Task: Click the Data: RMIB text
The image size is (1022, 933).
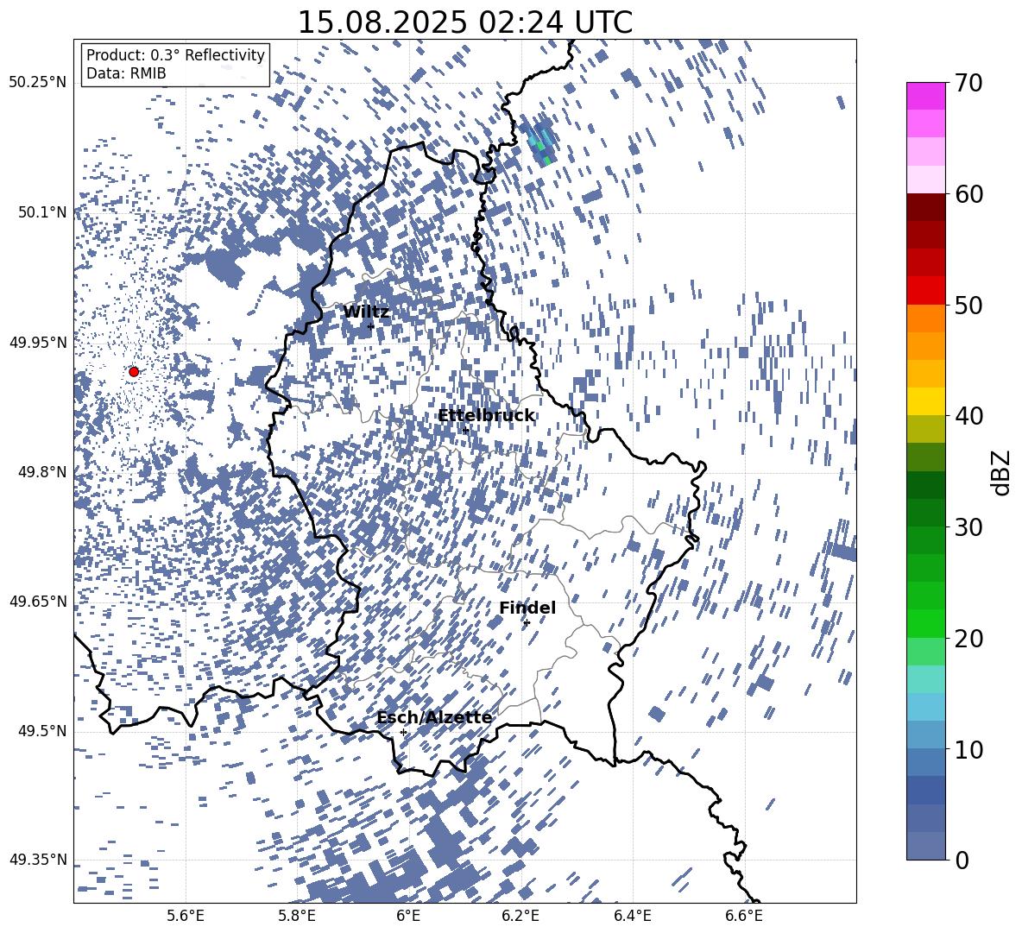Action: click(x=126, y=73)
